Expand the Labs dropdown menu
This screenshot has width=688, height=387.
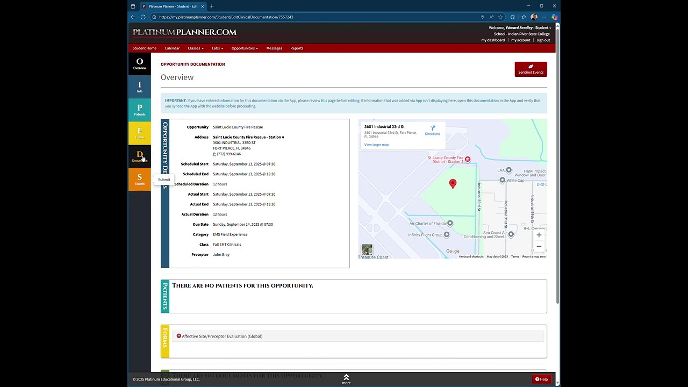pyautogui.click(x=217, y=48)
